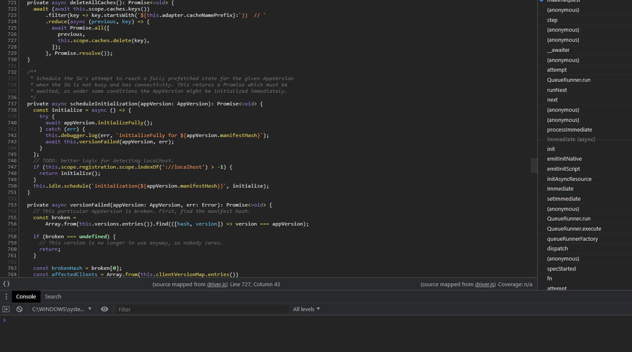Switch to the Search drawer tab
The width and height of the screenshot is (632, 352).
pos(53,296)
